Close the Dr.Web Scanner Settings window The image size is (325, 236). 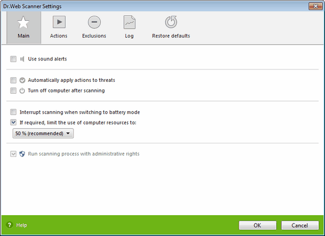[315, 6]
